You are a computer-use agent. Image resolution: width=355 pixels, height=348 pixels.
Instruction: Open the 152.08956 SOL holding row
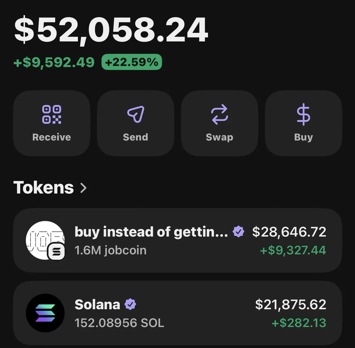(x=177, y=313)
